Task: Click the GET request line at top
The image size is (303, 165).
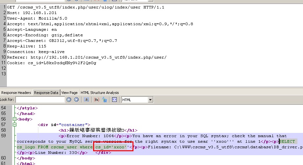Action: point(86,7)
